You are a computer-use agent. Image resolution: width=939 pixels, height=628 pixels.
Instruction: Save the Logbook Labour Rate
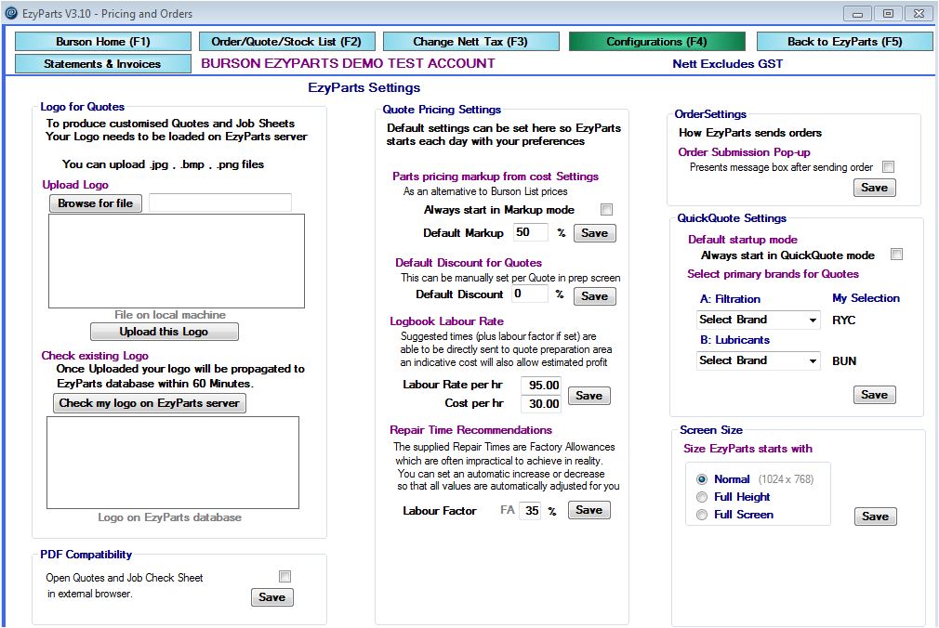(x=589, y=395)
